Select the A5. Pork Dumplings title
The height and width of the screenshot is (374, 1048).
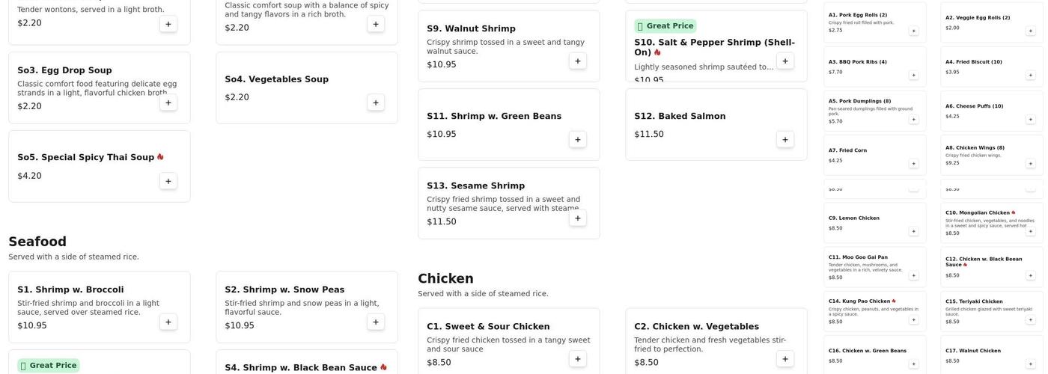point(859,101)
